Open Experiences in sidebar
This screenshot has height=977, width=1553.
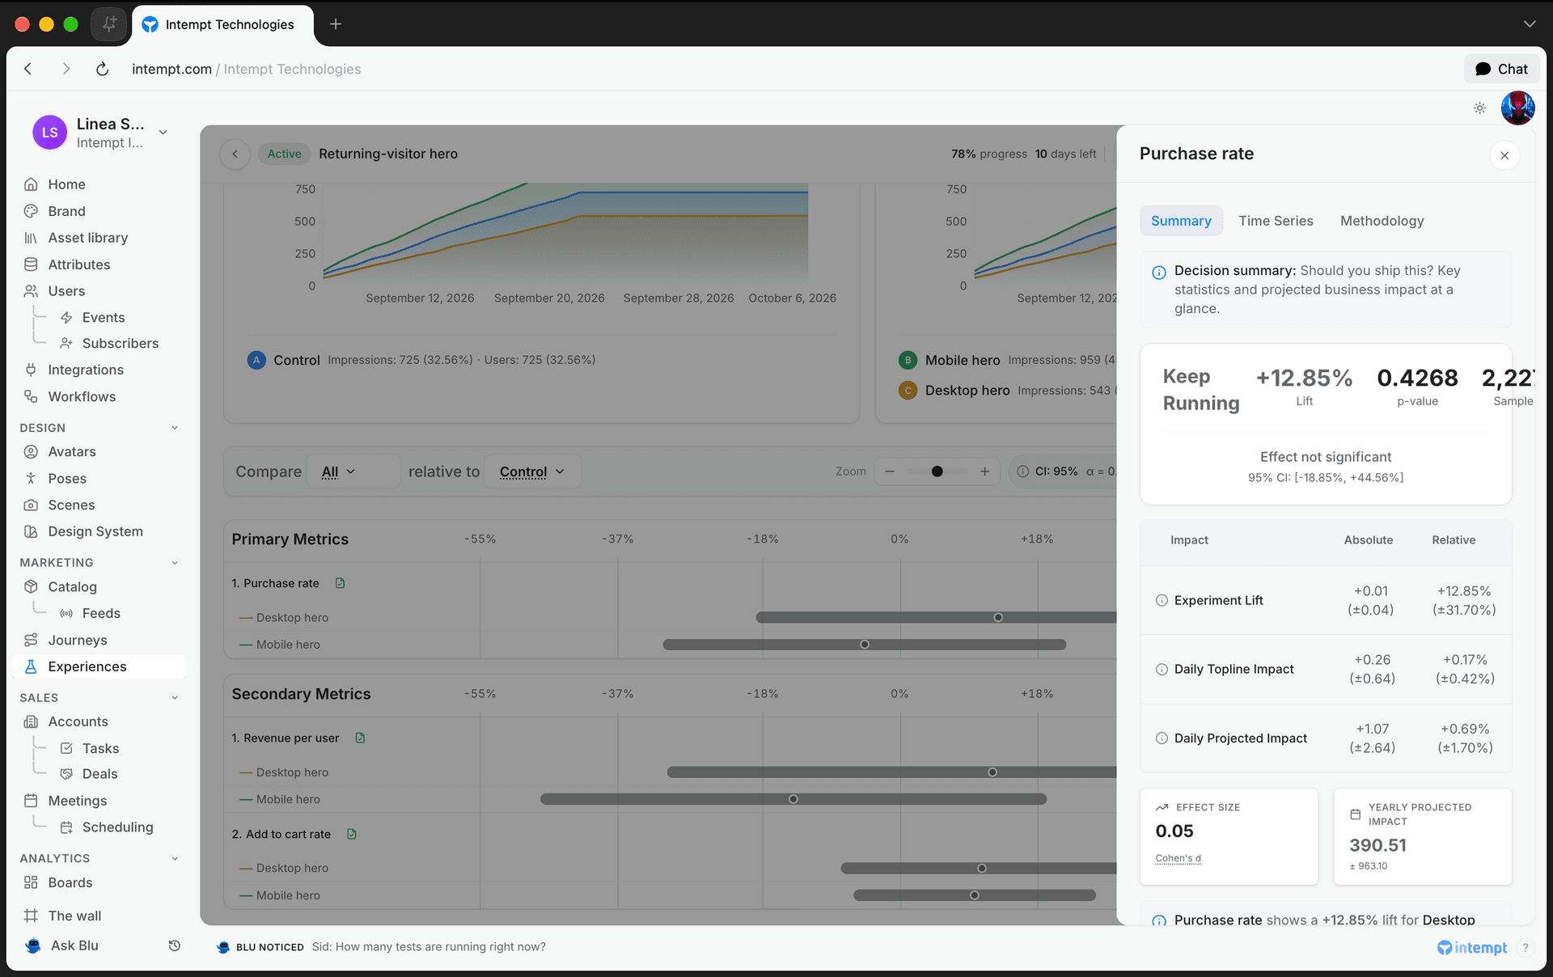tap(99, 666)
